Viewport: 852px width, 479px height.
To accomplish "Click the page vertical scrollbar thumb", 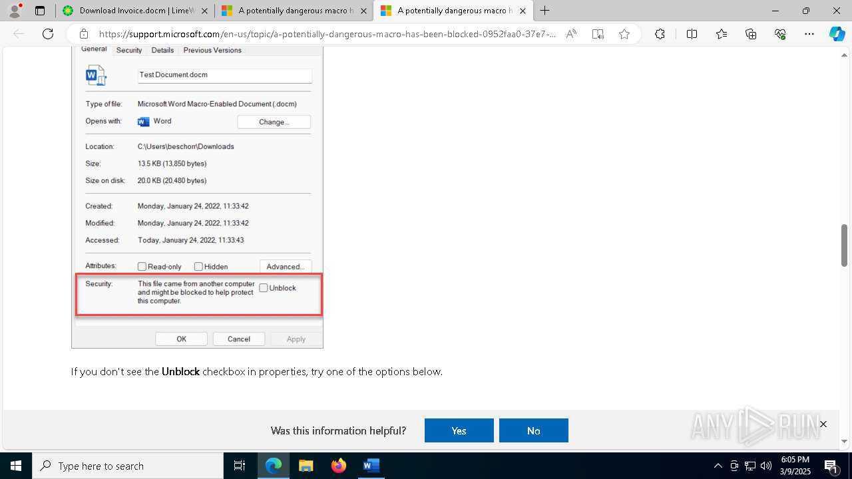I will coord(845,245).
